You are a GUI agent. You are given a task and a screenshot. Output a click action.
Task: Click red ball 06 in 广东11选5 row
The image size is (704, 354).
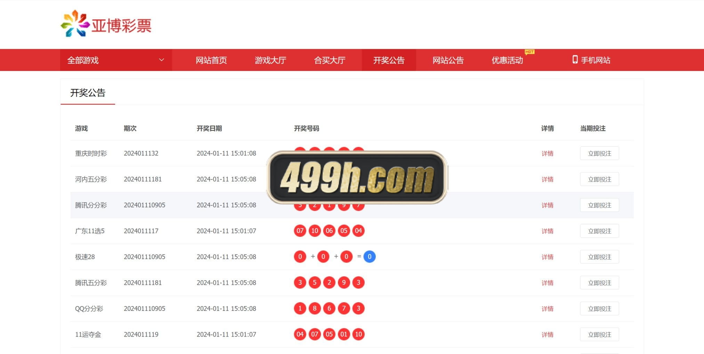click(329, 231)
